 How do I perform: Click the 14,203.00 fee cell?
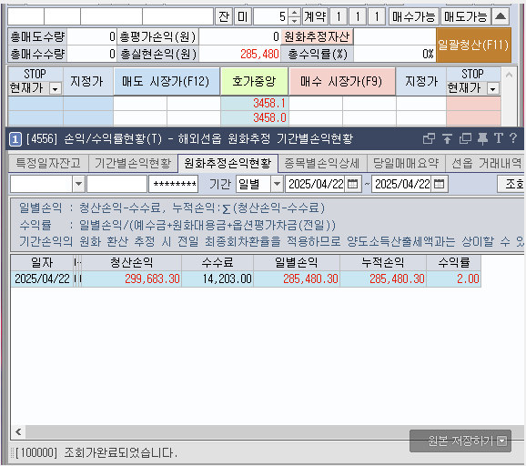point(217,279)
